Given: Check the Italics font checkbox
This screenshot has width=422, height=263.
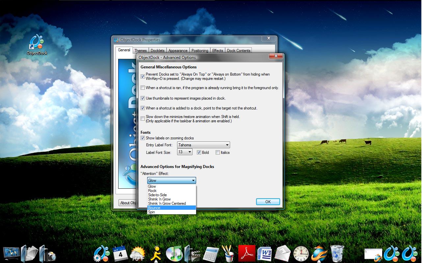Looking at the screenshot, I should click(x=218, y=152).
